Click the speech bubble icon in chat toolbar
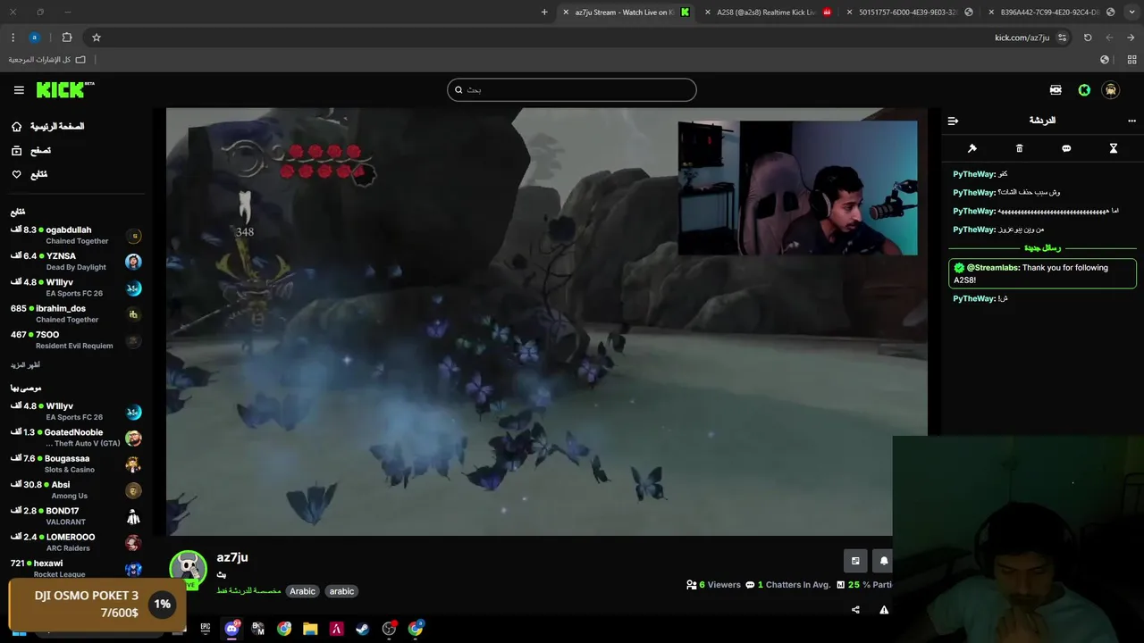 tap(1066, 148)
